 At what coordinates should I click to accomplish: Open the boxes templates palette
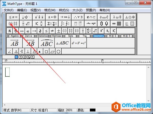tap(130, 23)
